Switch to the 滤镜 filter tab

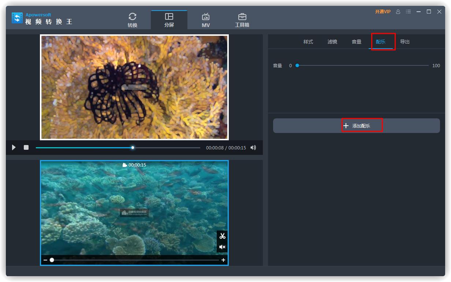pos(332,42)
